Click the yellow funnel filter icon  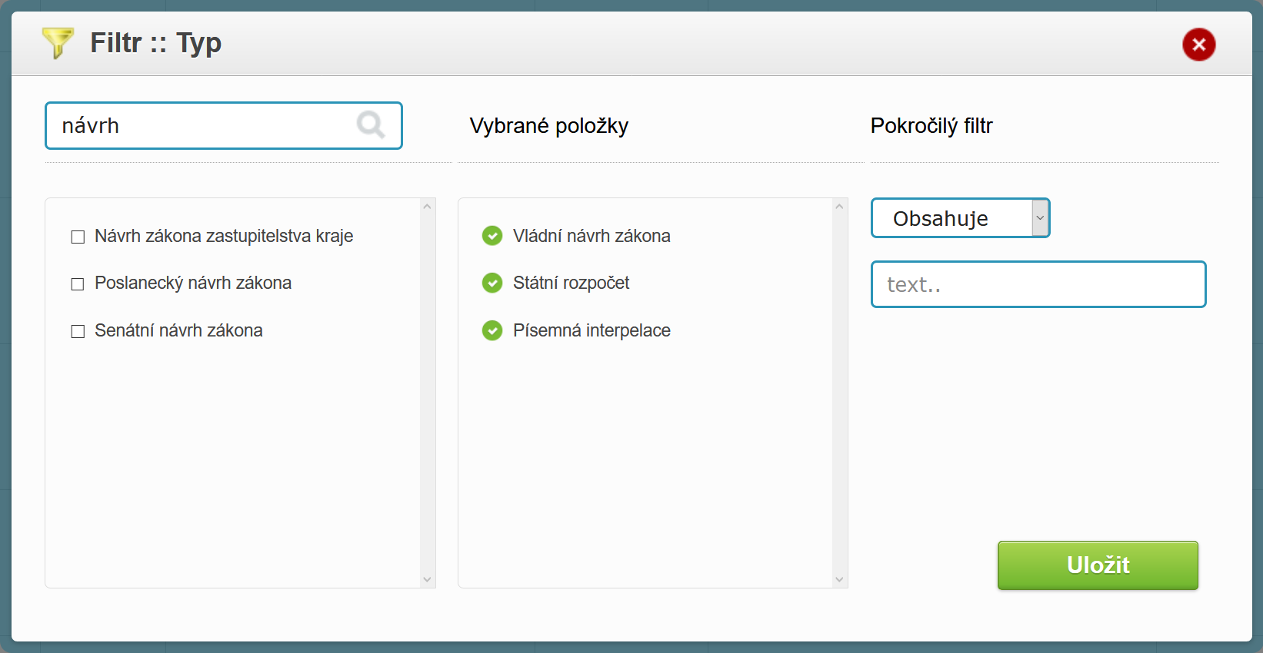point(58,42)
